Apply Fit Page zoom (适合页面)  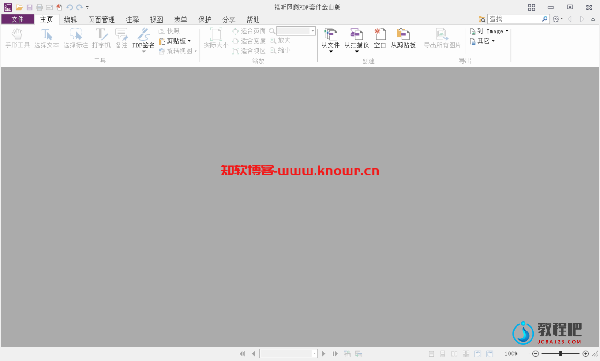pos(249,31)
